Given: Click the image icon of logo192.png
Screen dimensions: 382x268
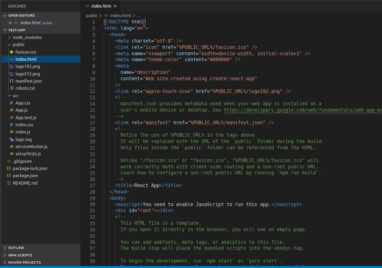Looking at the screenshot, I should (x=12, y=66).
